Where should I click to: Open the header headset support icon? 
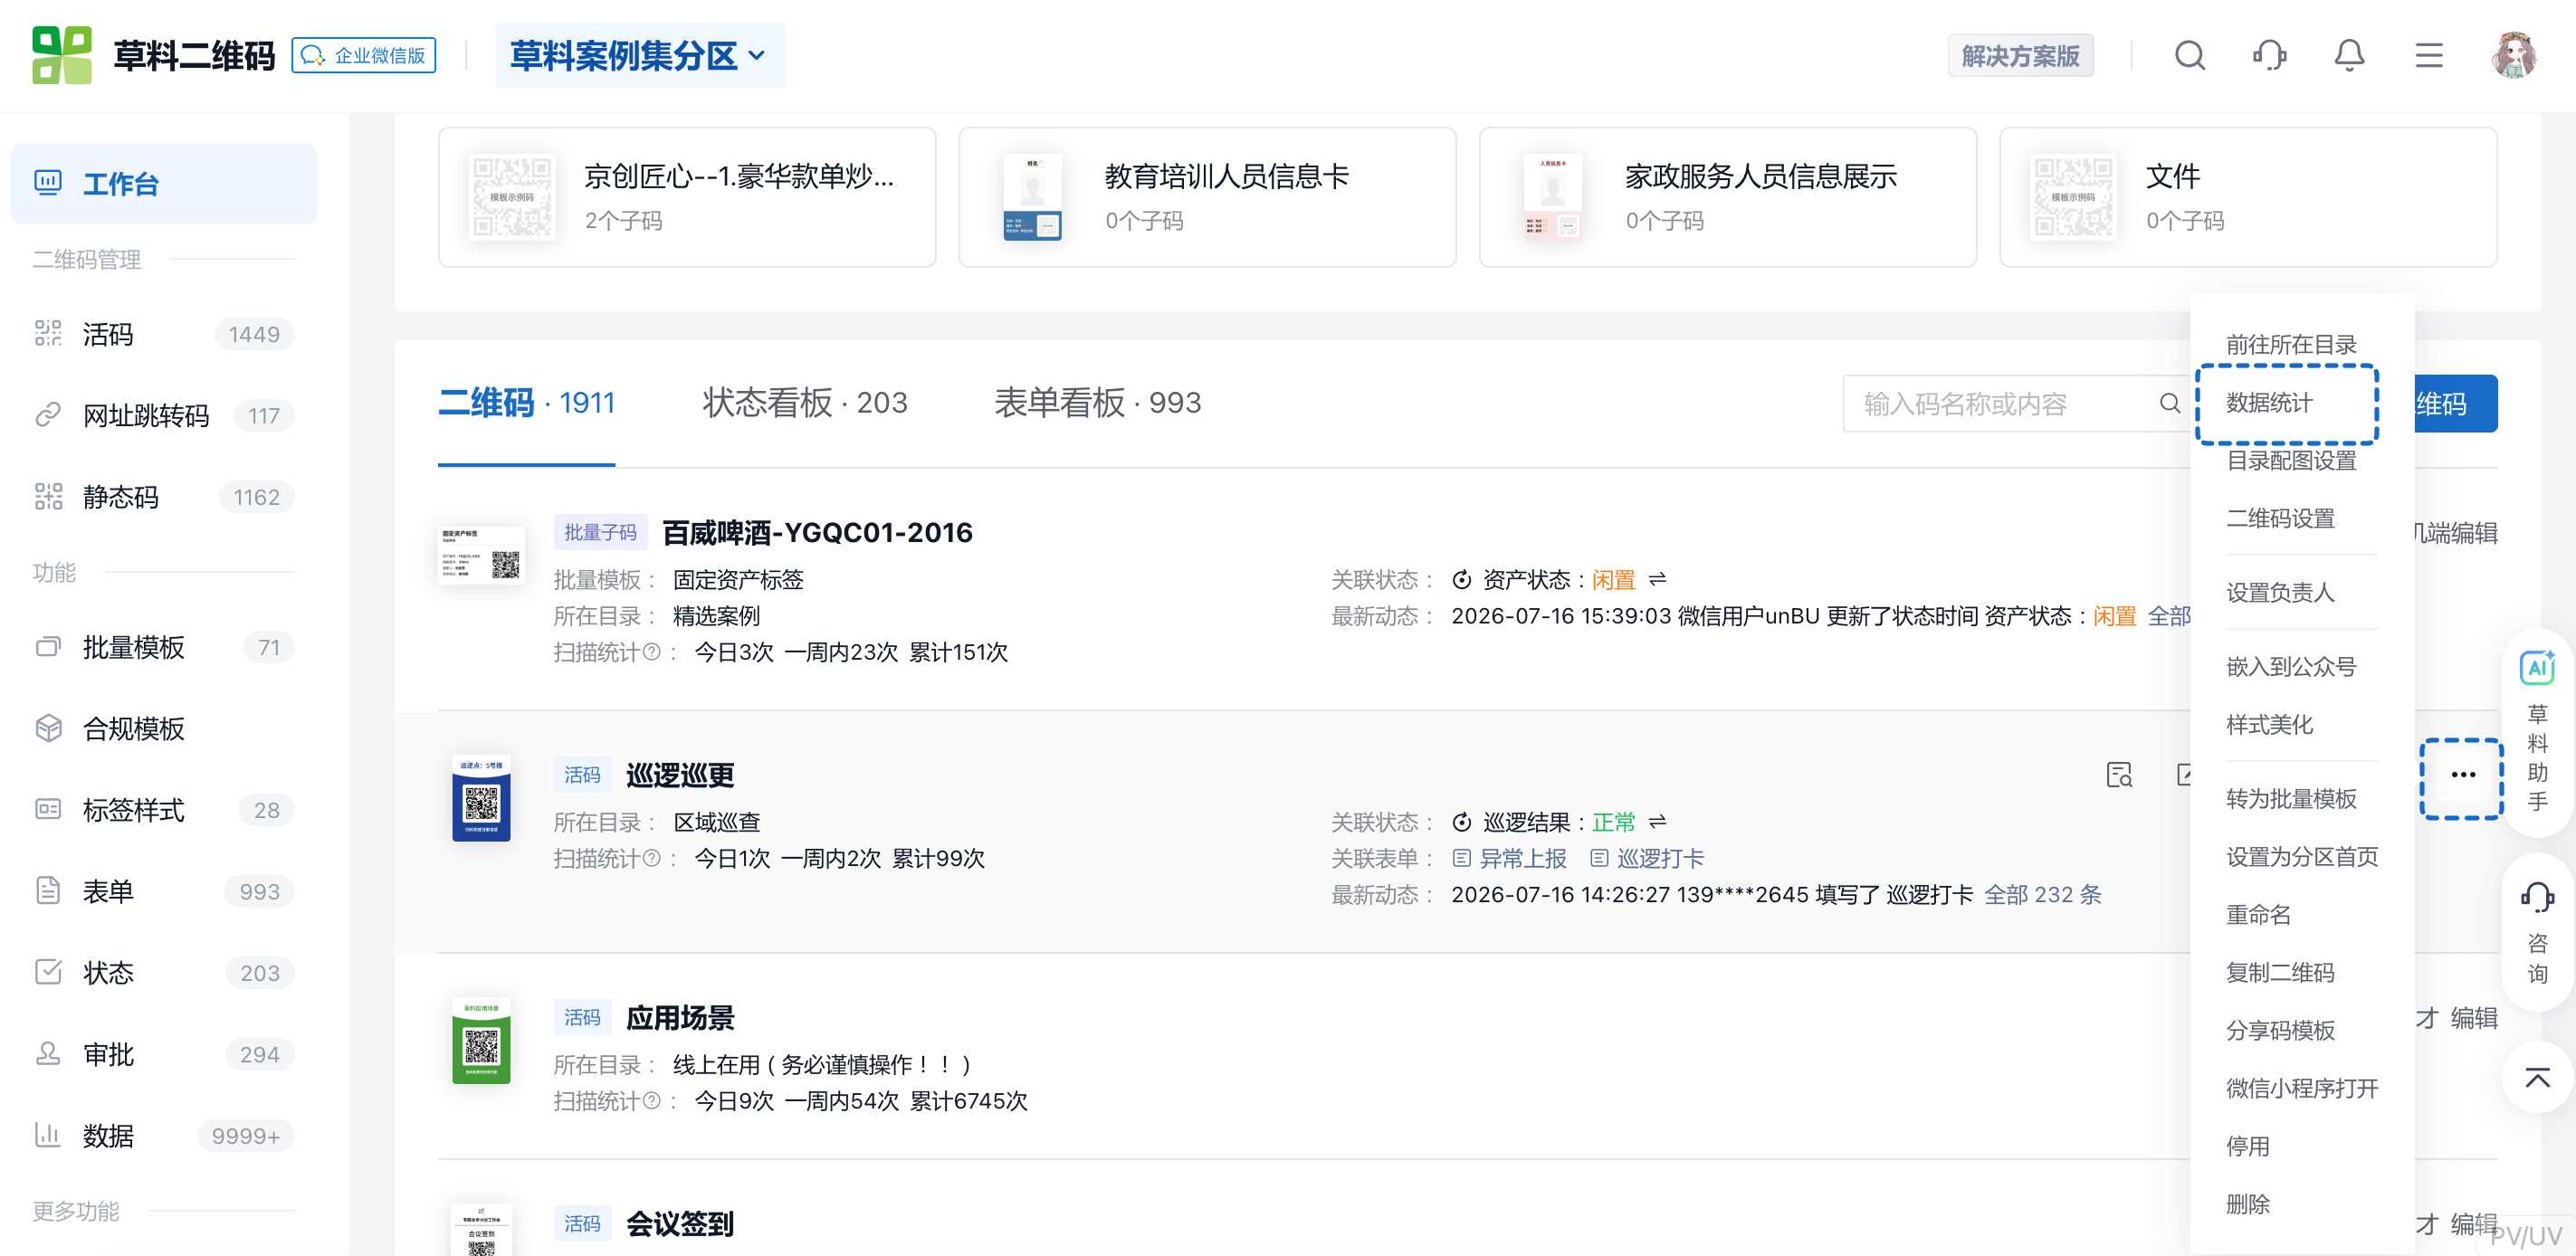click(x=2270, y=55)
